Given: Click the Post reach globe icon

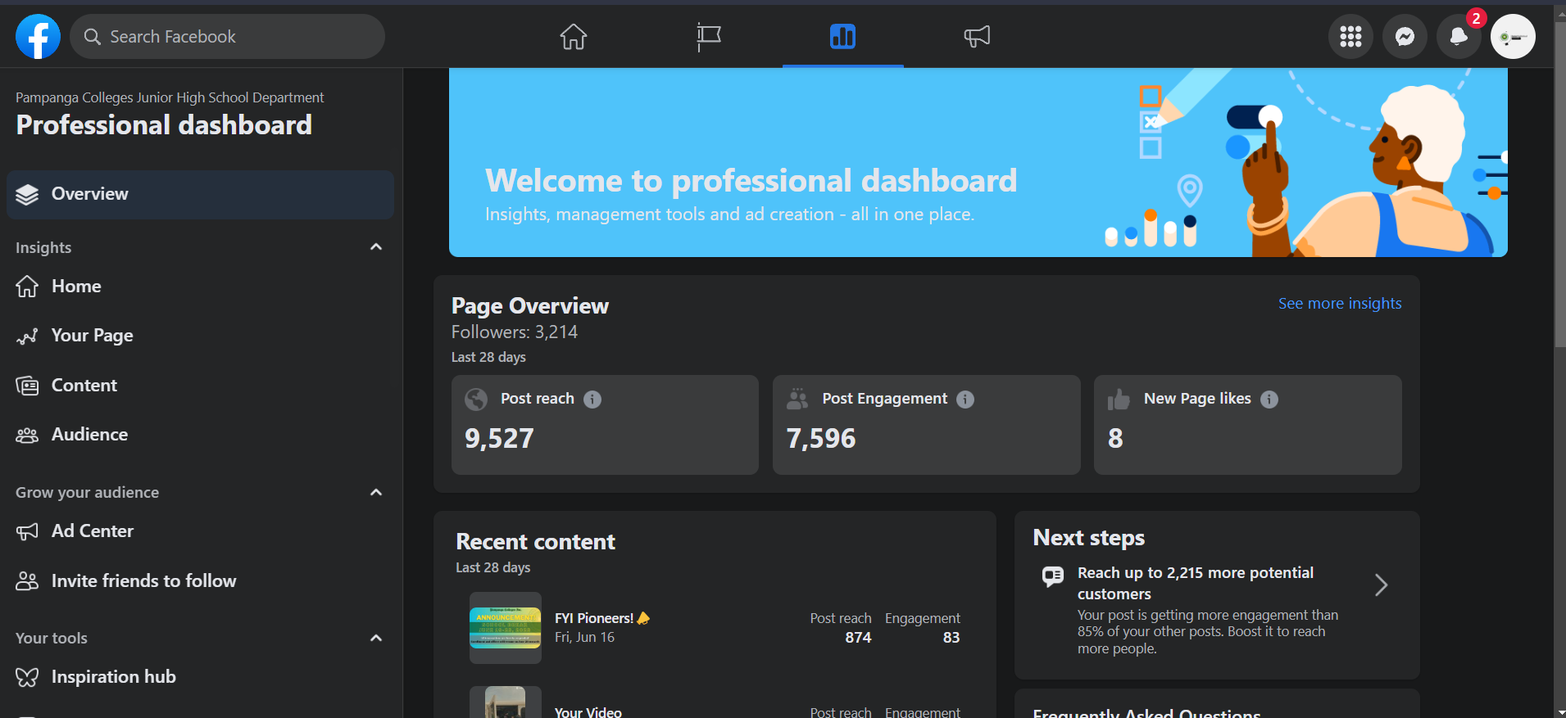Looking at the screenshot, I should [x=476, y=399].
